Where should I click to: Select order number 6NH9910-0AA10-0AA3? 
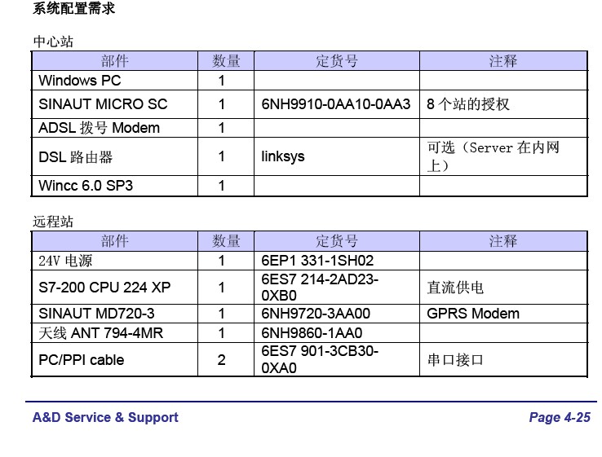tap(336, 104)
